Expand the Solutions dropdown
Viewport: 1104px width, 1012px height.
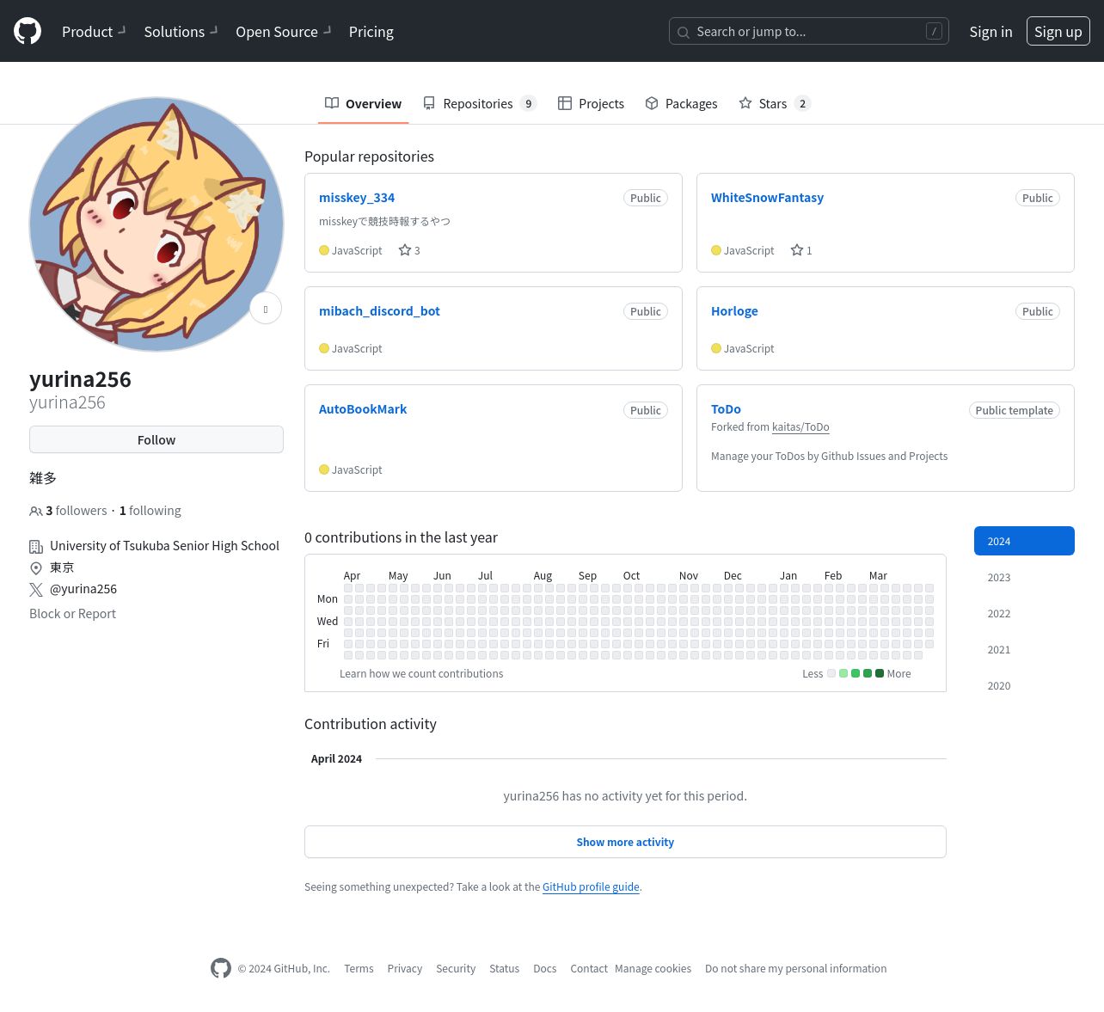tap(180, 32)
